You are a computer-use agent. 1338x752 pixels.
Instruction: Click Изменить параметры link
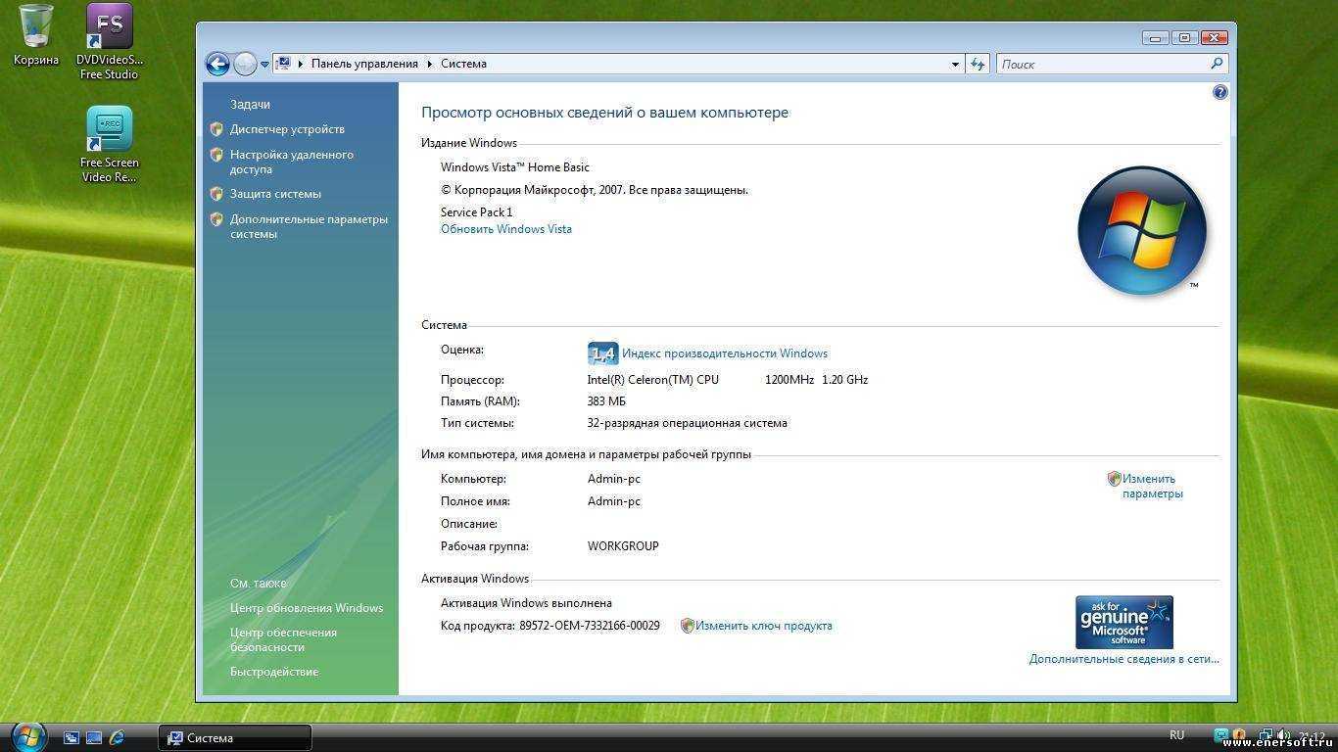[1153, 486]
